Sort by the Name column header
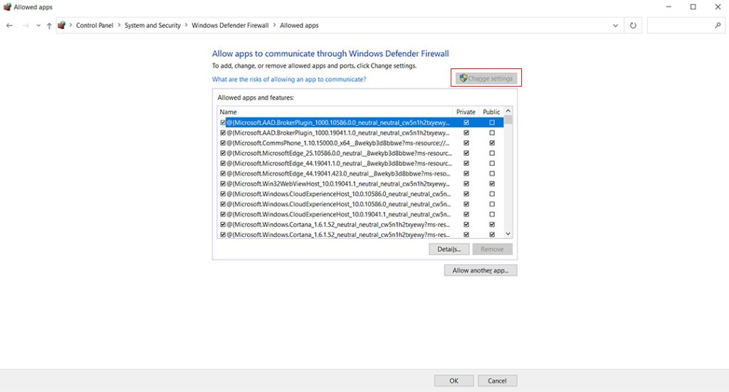 pyautogui.click(x=335, y=112)
